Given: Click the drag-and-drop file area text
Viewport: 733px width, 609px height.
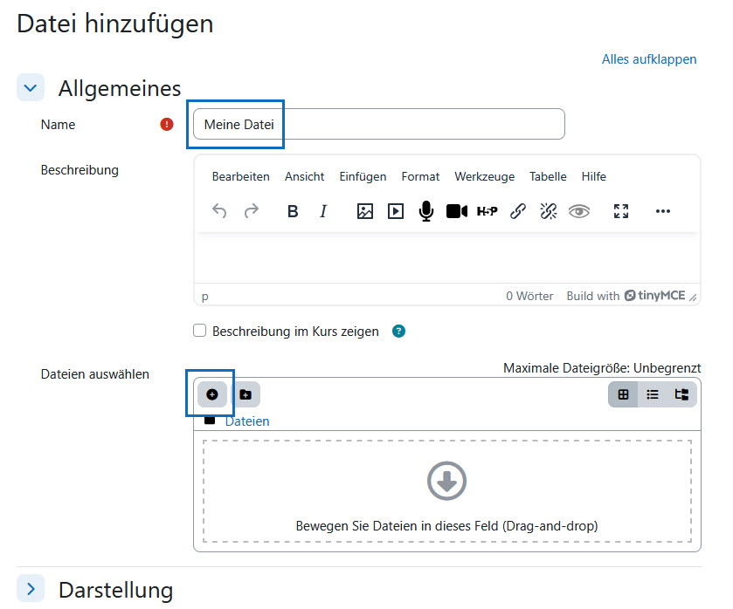Looking at the screenshot, I should pyautogui.click(x=447, y=526).
